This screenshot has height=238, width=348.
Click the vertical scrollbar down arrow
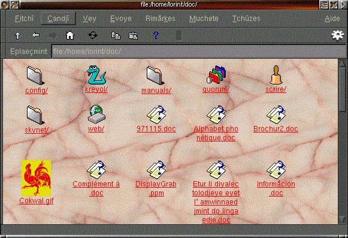coord(342,219)
